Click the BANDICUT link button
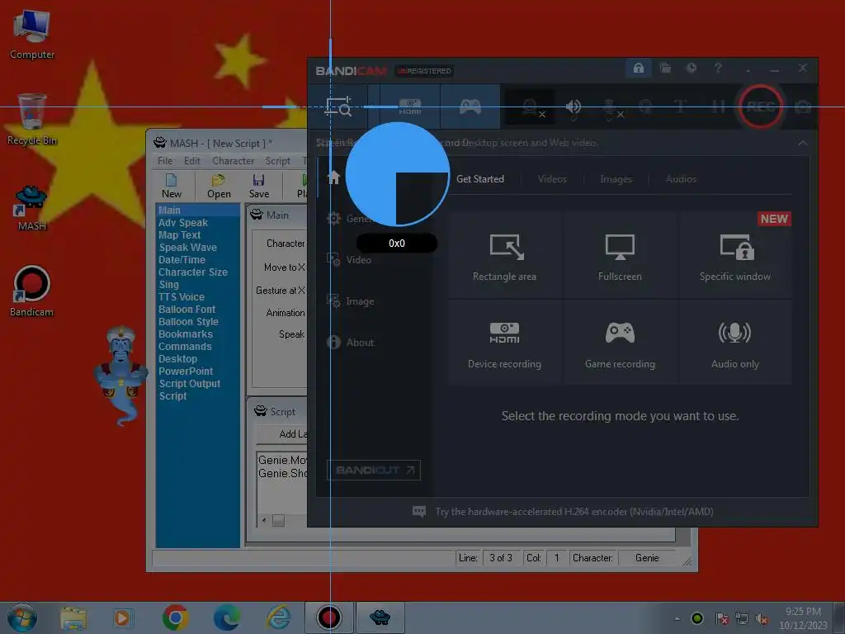Image resolution: width=845 pixels, height=634 pixels. pyautogui.click(x=374, y=470)
